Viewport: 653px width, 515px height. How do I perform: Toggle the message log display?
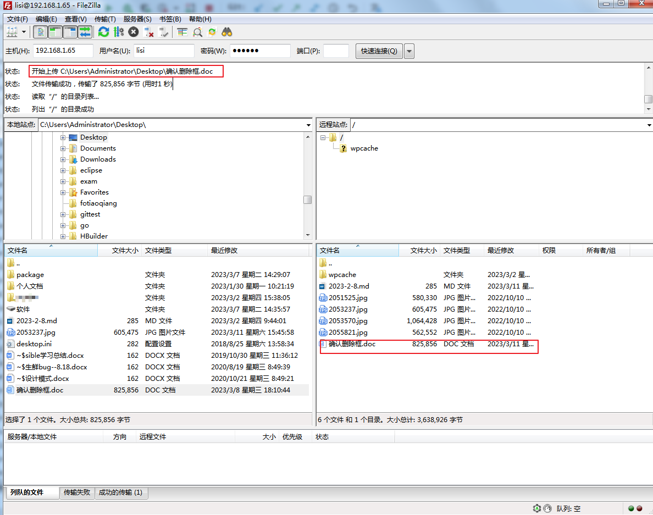tap(41, 32)
